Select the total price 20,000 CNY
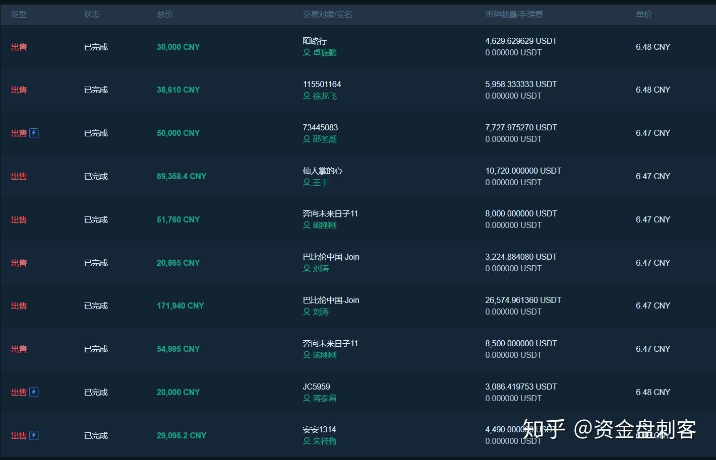 point(178,392)
